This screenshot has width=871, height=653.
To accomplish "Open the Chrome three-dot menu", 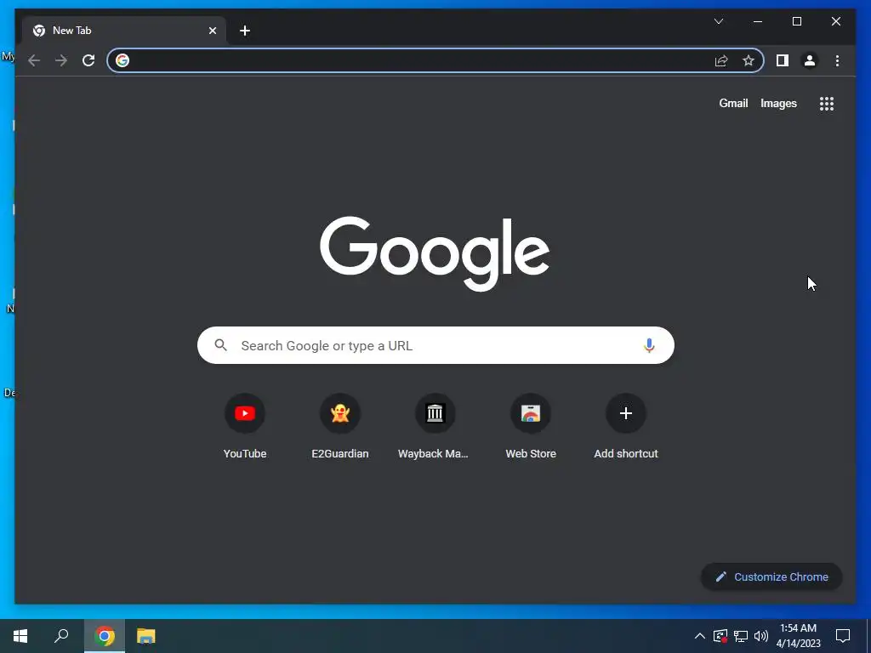I will tap(837, 60).
